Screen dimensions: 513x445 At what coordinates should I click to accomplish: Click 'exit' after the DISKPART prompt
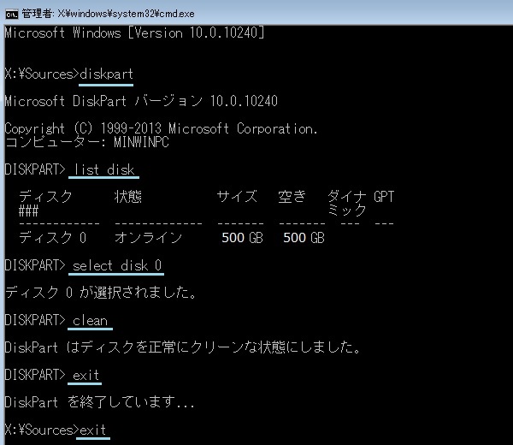[x=86, y=375]
